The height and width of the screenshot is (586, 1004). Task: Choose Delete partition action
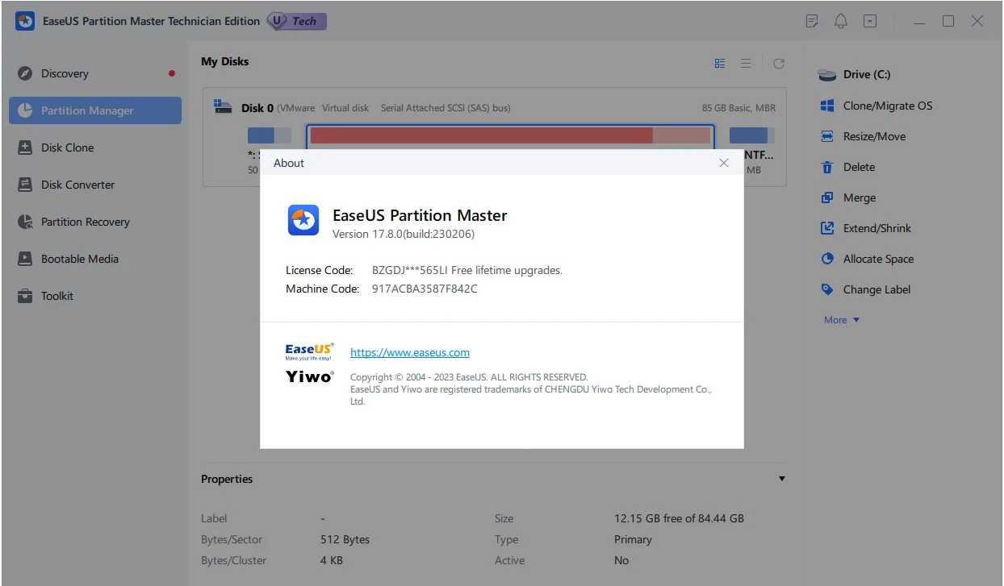[859, 167]
